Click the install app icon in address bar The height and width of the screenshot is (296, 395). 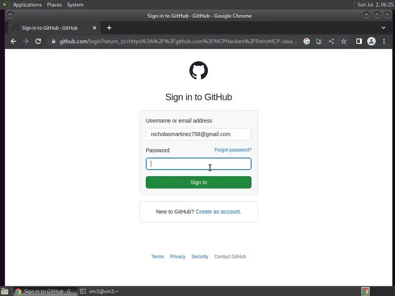point(319,41)
